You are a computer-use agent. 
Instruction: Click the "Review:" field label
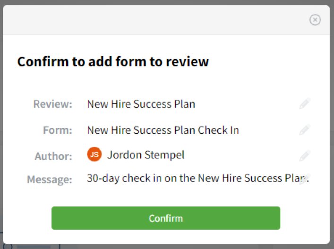pos(53,104)
